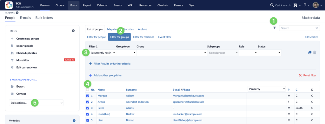Viewport: 325px width, 124px height.
Task: Sort table by Surname column header
Action: coord(131,90)
